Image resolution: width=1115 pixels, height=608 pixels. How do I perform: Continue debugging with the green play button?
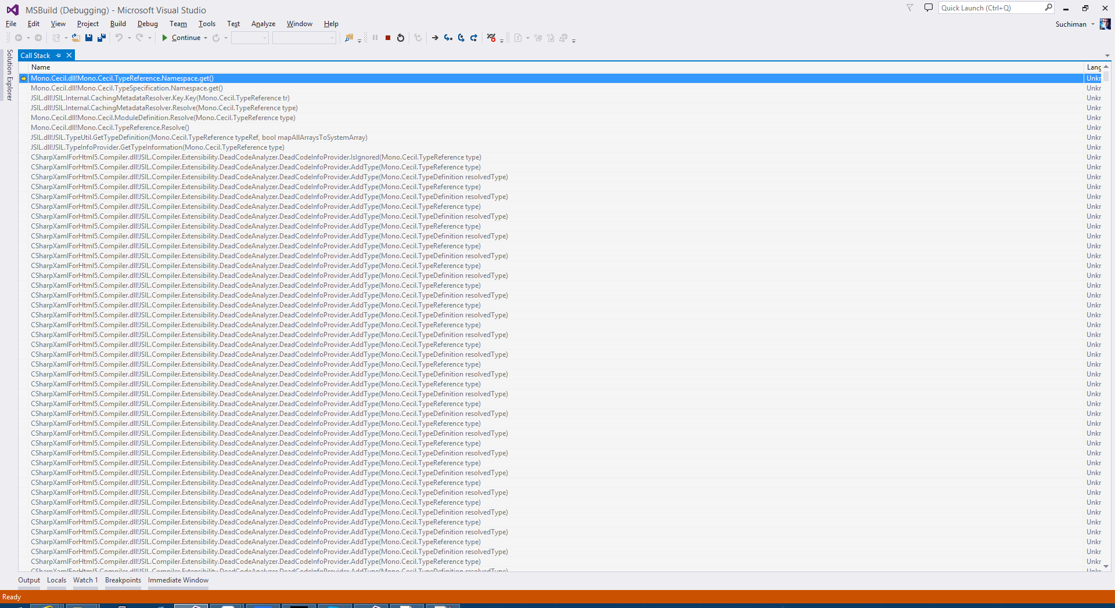pos(165,38)
